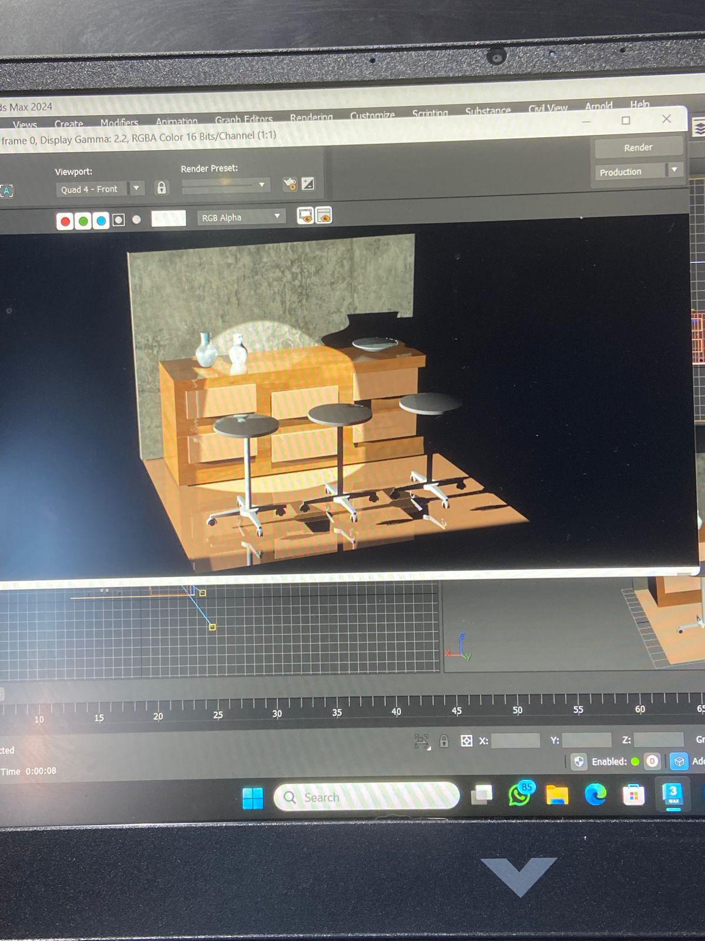Minimize the rendered frame window

(x=586, y=121)
